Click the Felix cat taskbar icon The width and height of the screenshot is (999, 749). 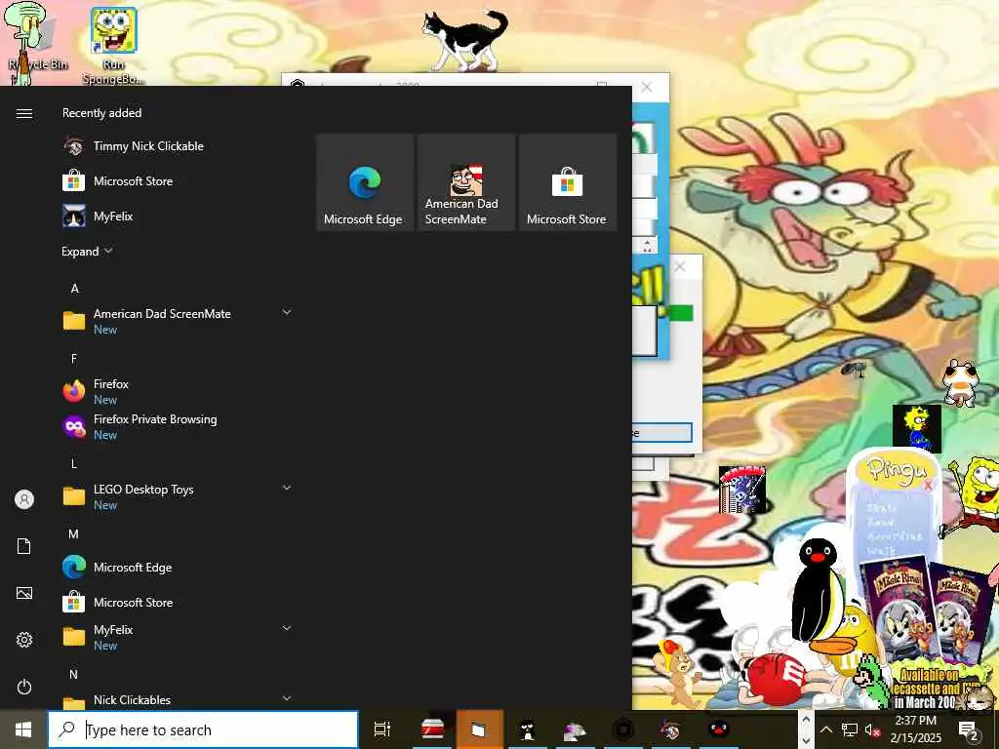click(527, 729)
